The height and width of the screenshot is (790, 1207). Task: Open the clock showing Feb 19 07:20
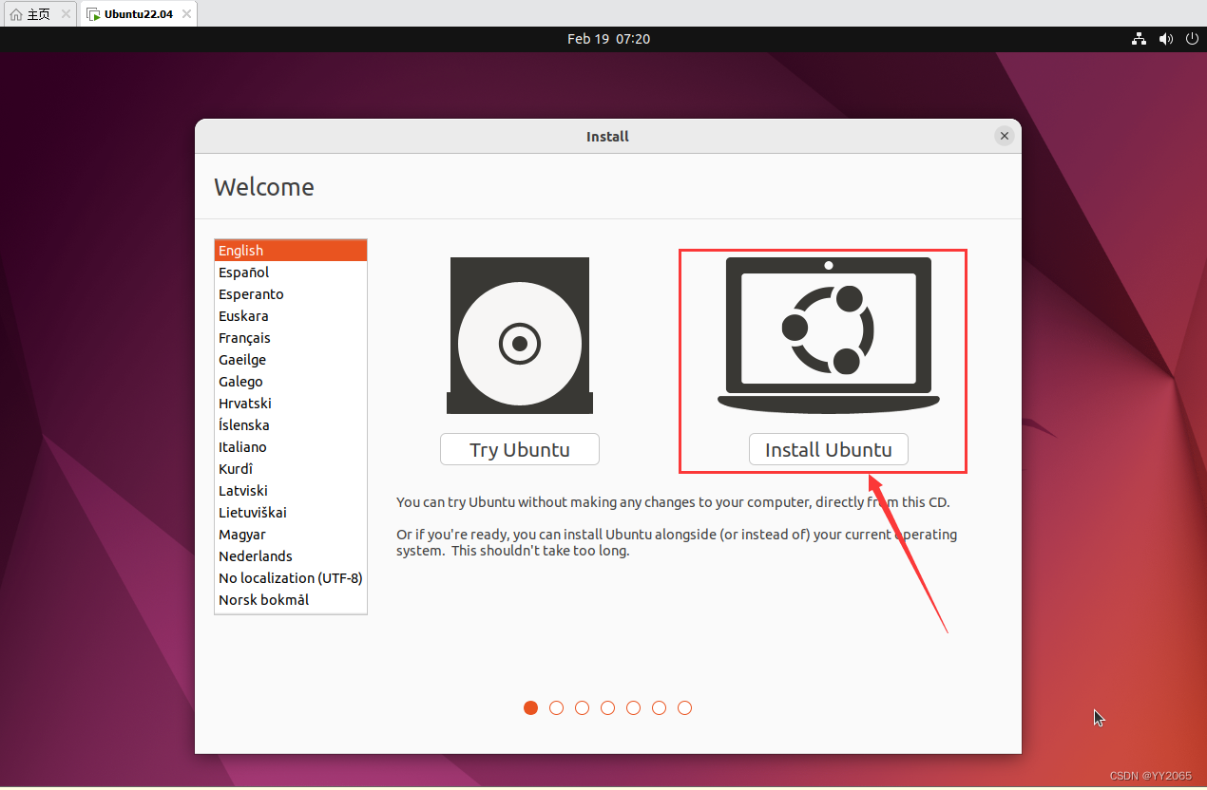tap(608, 39)
